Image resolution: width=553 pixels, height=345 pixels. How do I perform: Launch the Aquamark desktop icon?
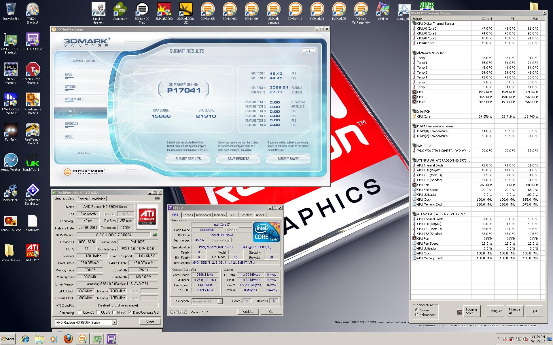click(120, 12)
